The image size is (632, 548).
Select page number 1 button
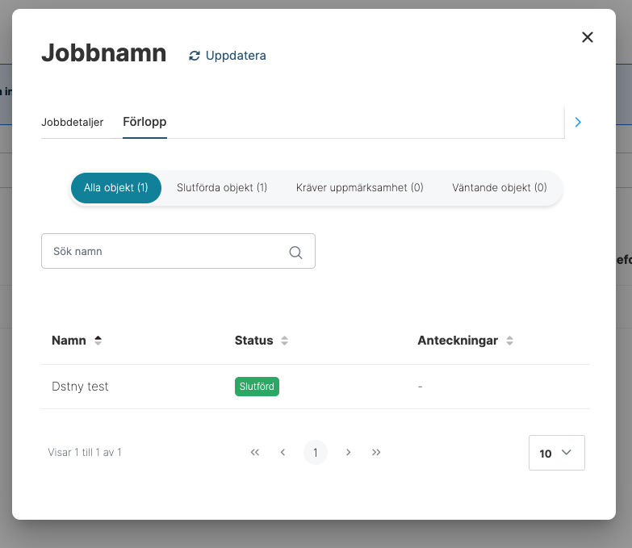[316, 453]
